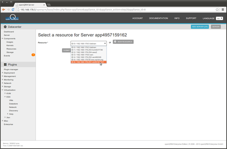Click the Datacenter globe icon
Image resolution: width=227 pixels, height=149 pixels.
(x=5, y=27)
